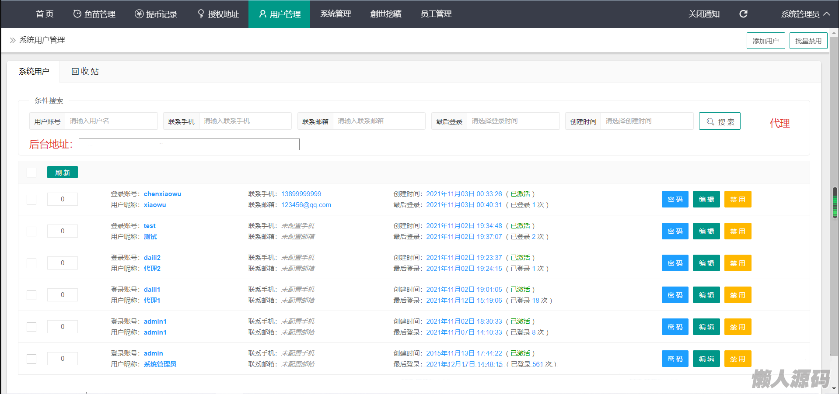839x394 pixels.
Task: Click the refresh icon in top bar
Action: tap(743, 14)
